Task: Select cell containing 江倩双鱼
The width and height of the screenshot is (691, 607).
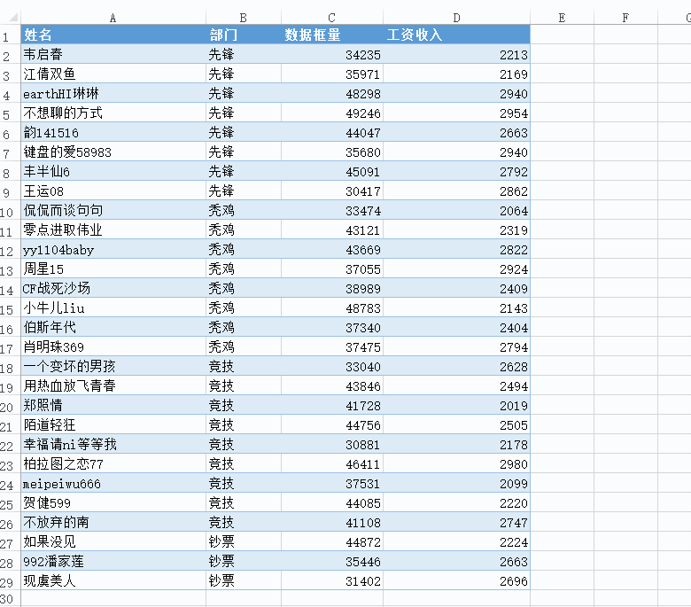Action: click(113, 74)
